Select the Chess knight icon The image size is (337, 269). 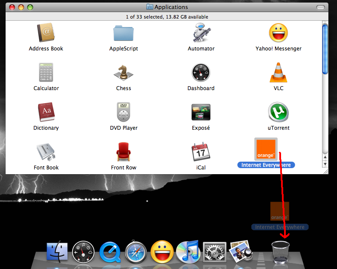124,73
